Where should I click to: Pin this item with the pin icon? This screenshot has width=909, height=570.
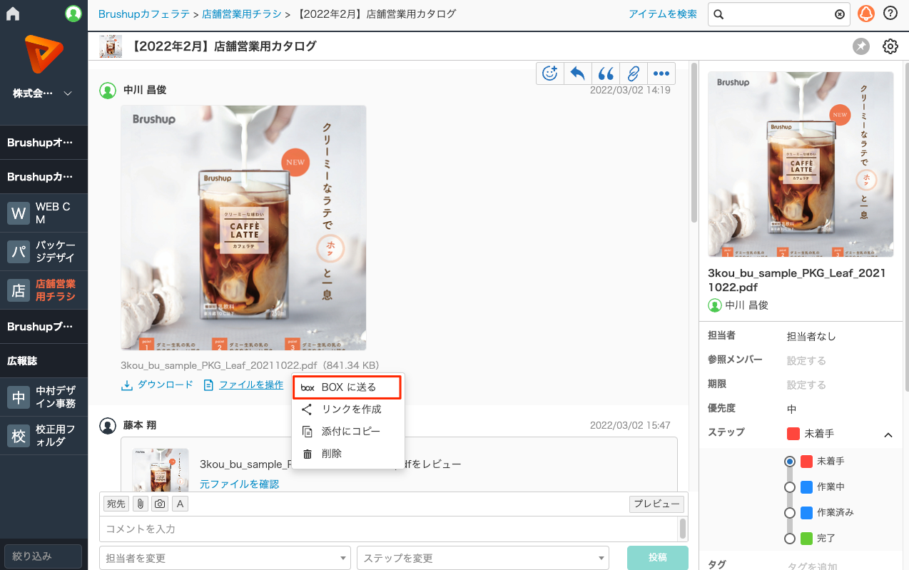[861, 46]
